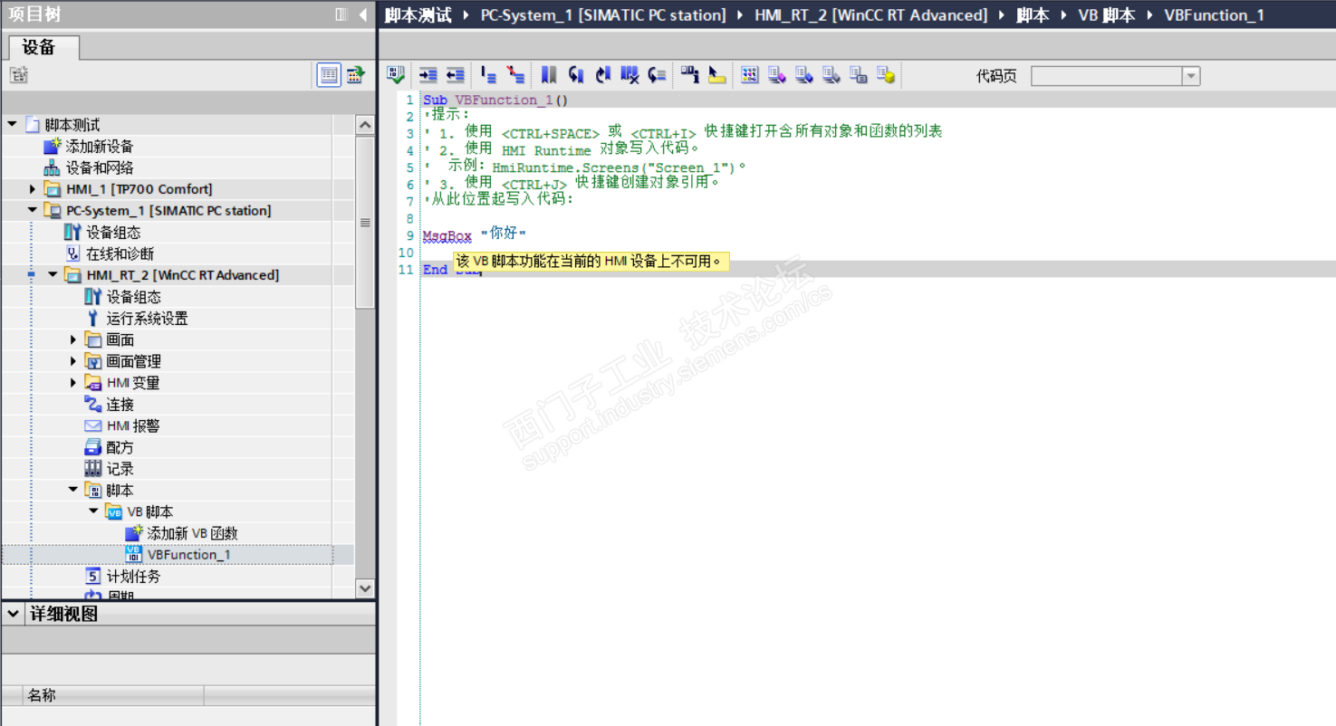Screen dimensions: 1336x726
Task: Collapse the 脚本 folder
Action: coord(73,490)
